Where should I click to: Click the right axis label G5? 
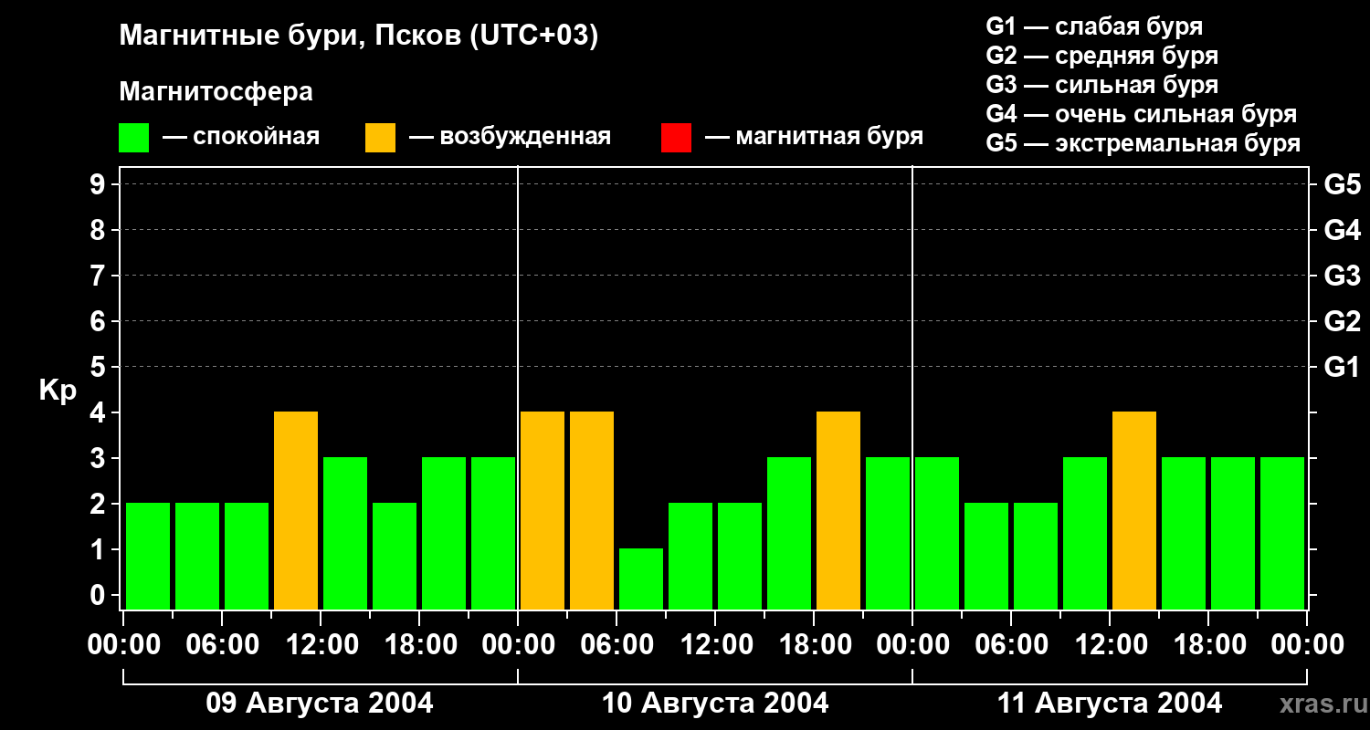(x=1343, y=184)
